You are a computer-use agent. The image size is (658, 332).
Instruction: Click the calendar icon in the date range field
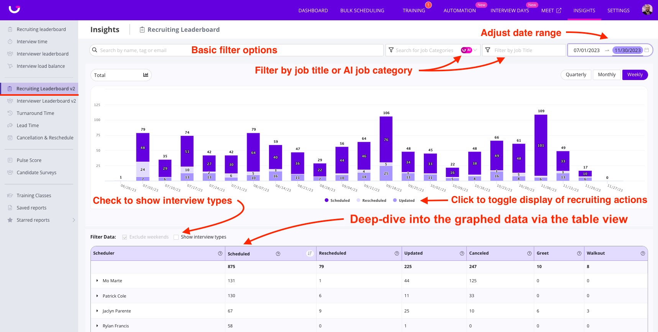coord(647,50)
